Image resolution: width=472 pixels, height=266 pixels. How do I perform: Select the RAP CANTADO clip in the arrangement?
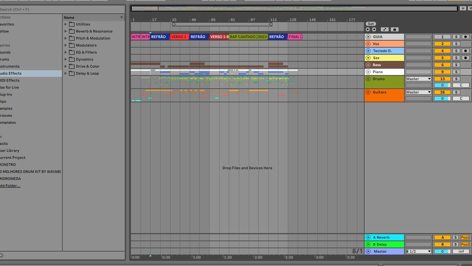(248, 37)
